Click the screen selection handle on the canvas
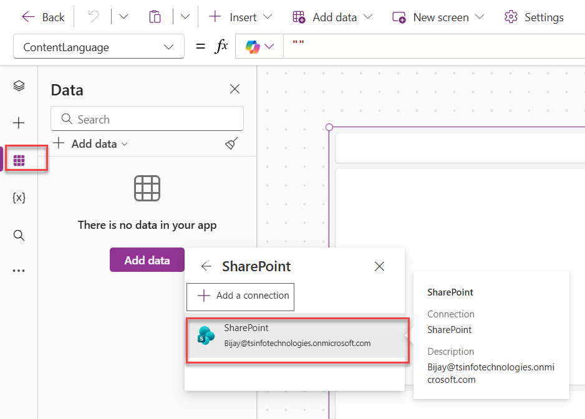This screenshot has width=585, height=419. click(x=329, y=127)
